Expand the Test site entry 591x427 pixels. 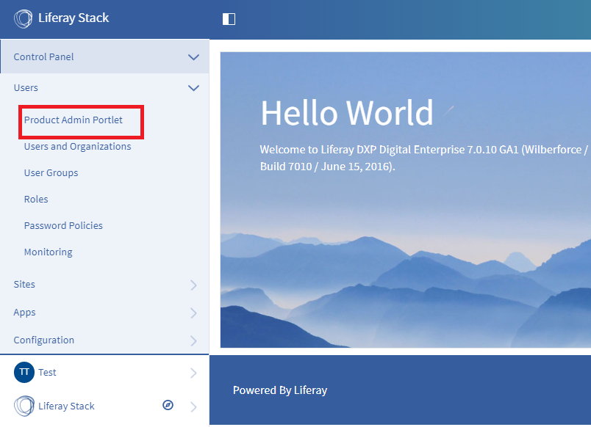[x=193, y=372]
